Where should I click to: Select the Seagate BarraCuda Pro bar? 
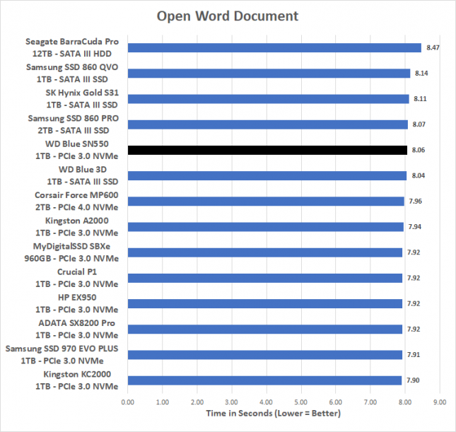pyautogui.click(x=274, y=47)
